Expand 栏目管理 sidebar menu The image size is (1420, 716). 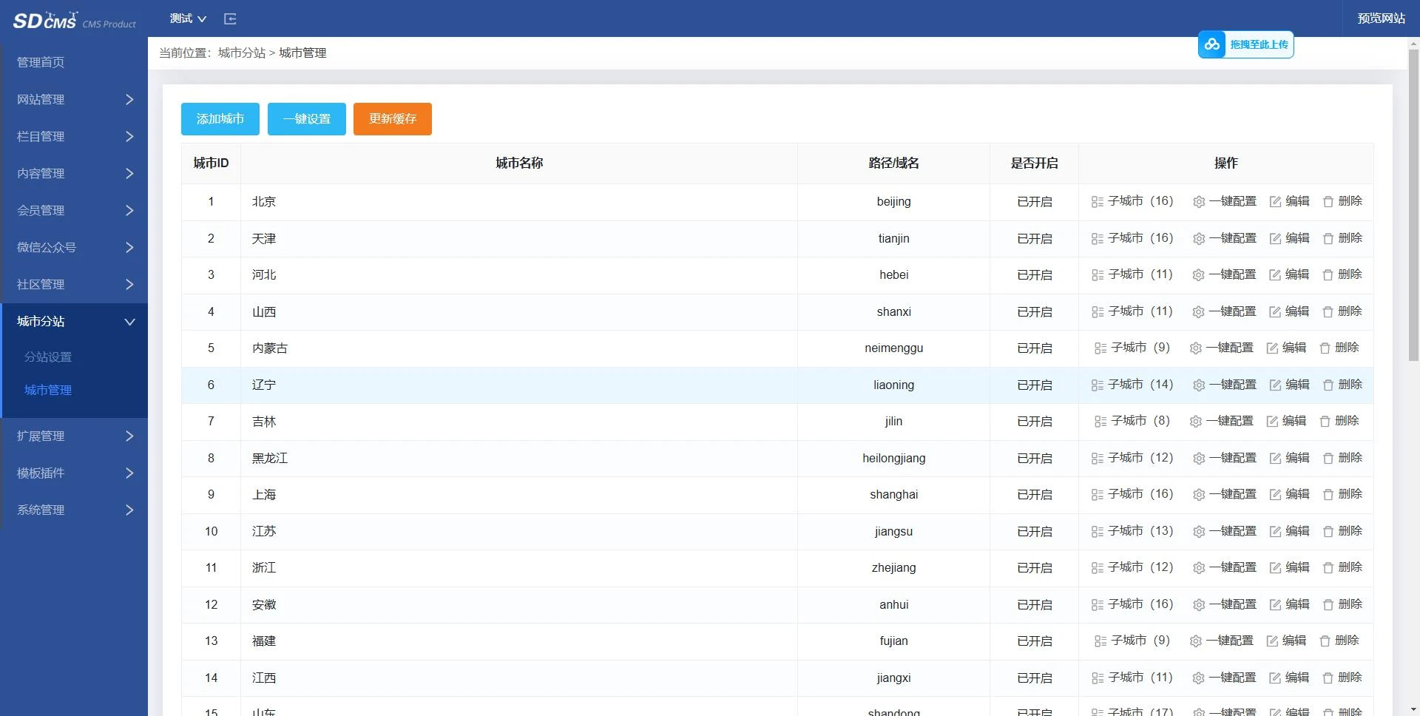point(74,136)
